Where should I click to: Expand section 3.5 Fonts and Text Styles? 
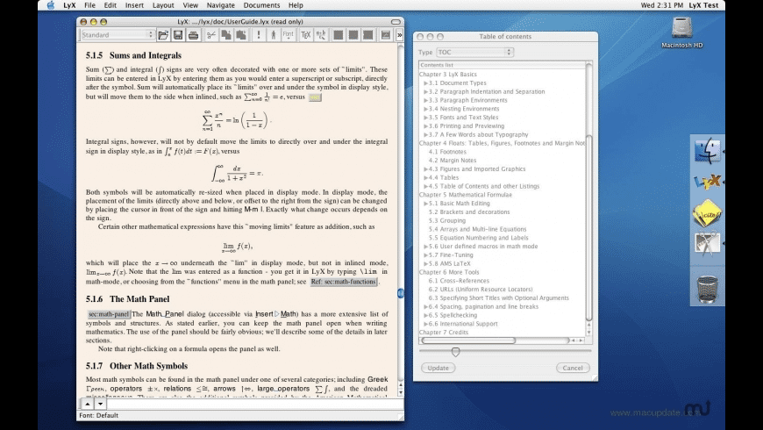(425, 118)
